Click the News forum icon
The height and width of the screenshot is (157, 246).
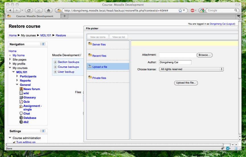[21, 89]
